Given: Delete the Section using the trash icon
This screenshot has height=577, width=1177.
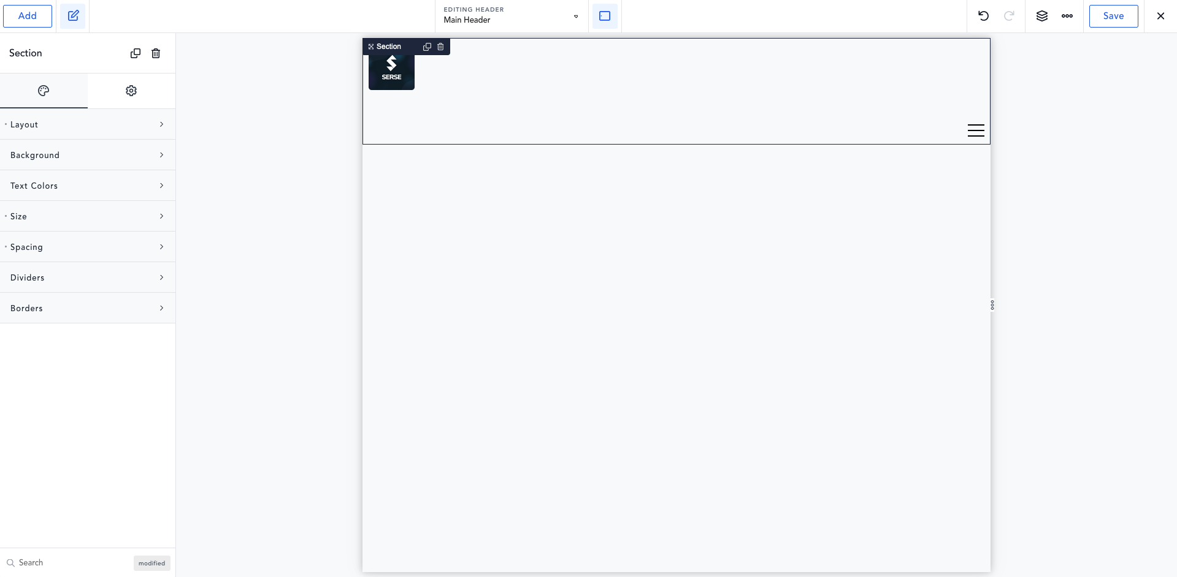Looking at the screenshot, I should point(156,53).
